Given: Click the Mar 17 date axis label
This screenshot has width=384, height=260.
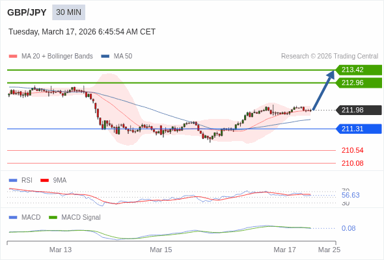Looking at the screenshot, I should point(284,250).
